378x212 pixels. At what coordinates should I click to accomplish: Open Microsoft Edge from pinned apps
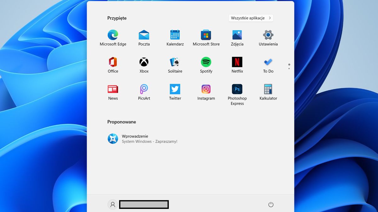click(x=113, y=35)
